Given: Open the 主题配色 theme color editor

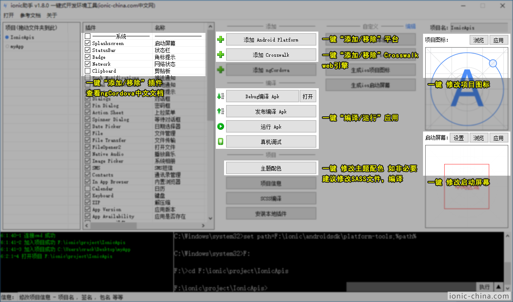Looking at the screenshot, I should pyautogui.click(x=271, y=168).
